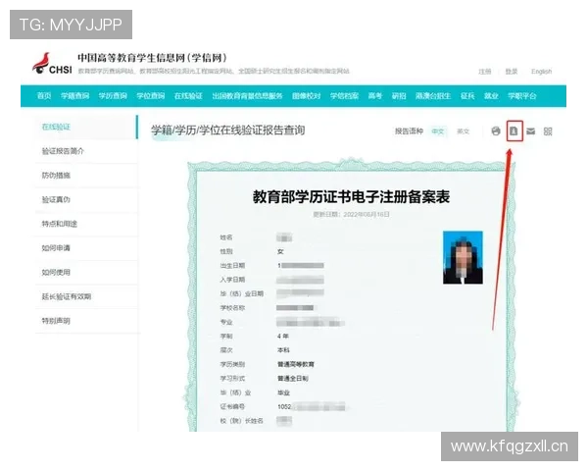Viewport: 588px width, 471px height.
Task: Click the 学籍/学历/学位在线验证报告查询 title
Action: pyautogui.click(x=228, y=131)
